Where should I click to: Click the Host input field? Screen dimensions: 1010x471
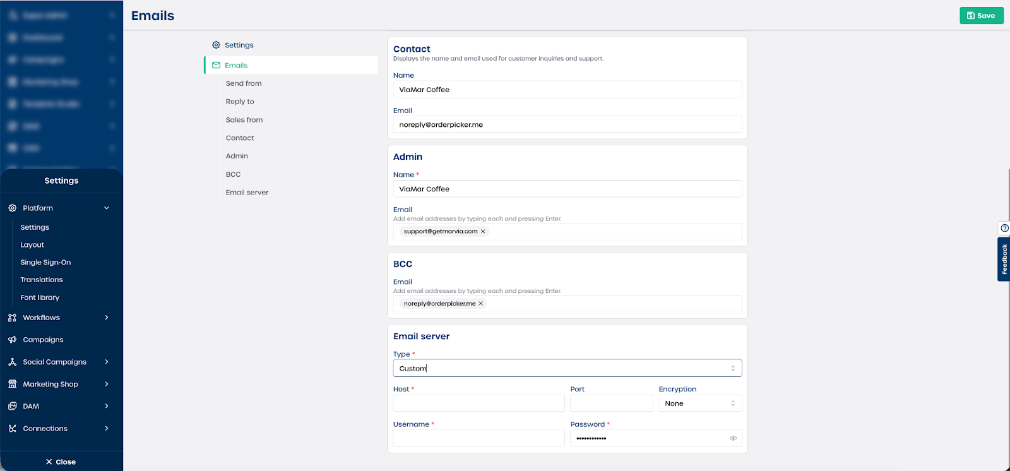478,403
